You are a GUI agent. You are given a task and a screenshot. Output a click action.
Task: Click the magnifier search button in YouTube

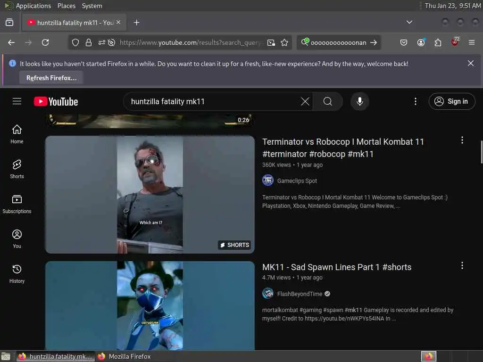[328, 101]
